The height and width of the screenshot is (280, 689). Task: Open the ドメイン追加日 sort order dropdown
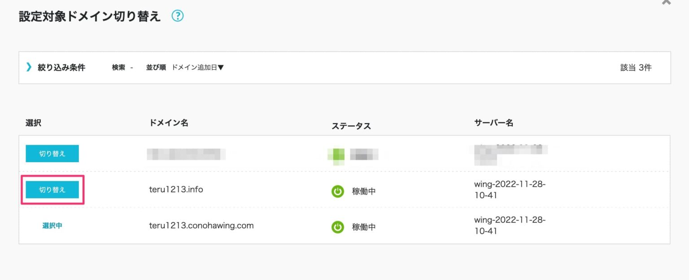point(198,68)
